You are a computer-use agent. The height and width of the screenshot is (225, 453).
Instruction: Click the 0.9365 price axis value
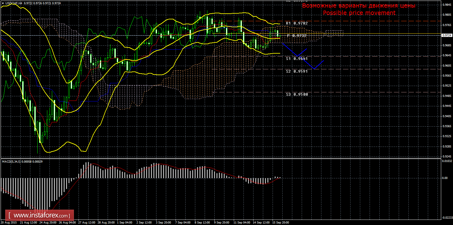[446, 126]
